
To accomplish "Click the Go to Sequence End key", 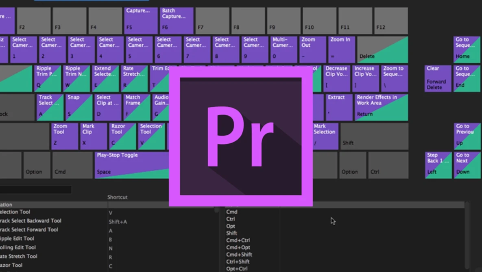I will pos(467,78).
